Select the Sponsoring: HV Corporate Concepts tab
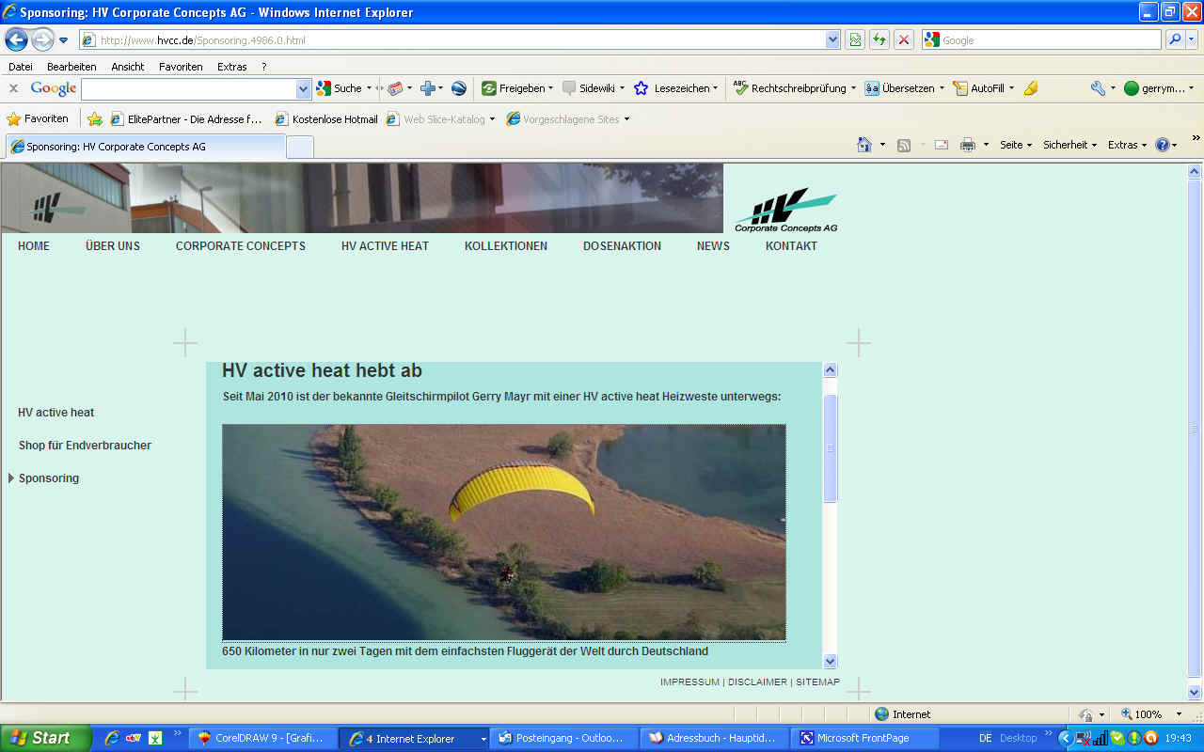1204x752 pixels. 146,147
